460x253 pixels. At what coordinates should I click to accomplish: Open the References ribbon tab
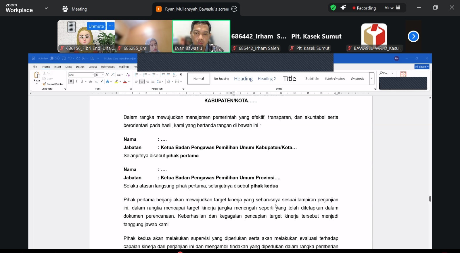[108, 67]
